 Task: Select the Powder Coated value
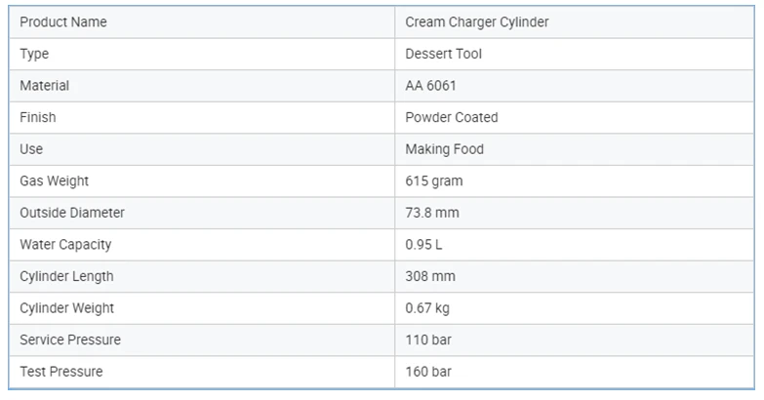pyautogui.click(x=452, y=117)
